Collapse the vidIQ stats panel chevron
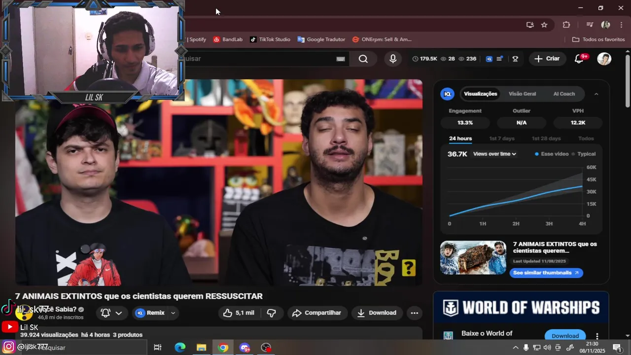The image size is (631, 355). pyautogui.click(x=596, y=94)
